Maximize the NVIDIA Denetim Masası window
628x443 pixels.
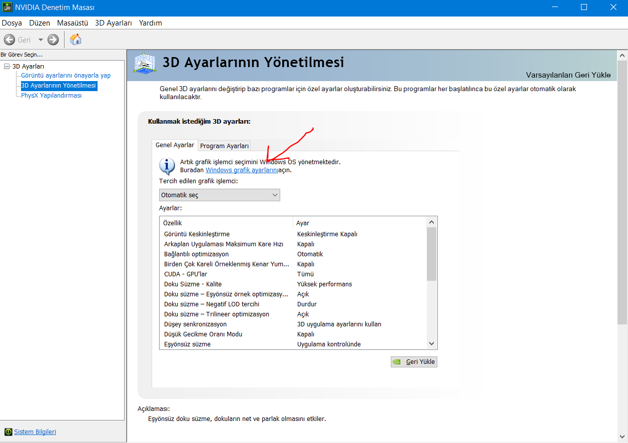tap(583, 7)
